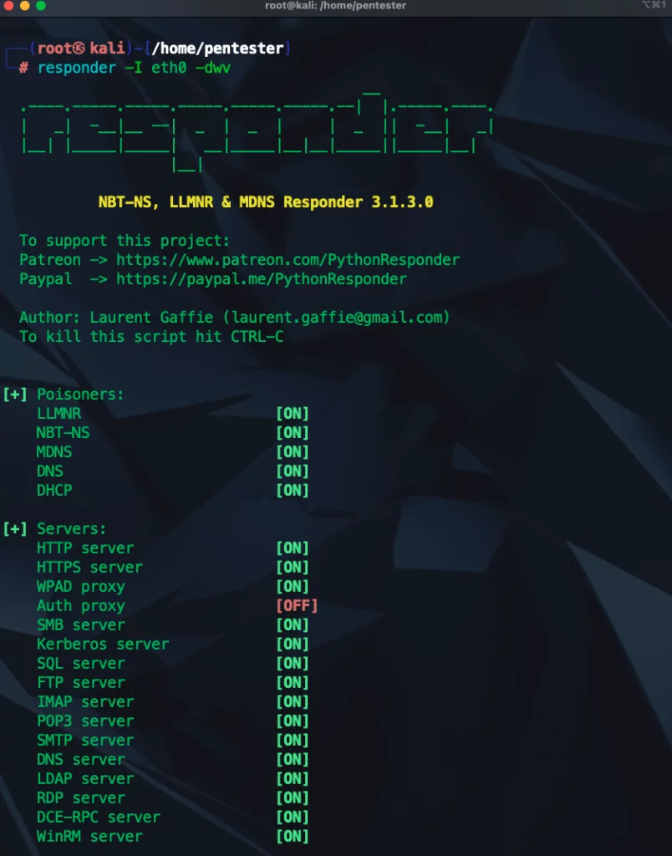
Task: Click the [ON] status for WinRM server
Action: [x=293, y=836]
